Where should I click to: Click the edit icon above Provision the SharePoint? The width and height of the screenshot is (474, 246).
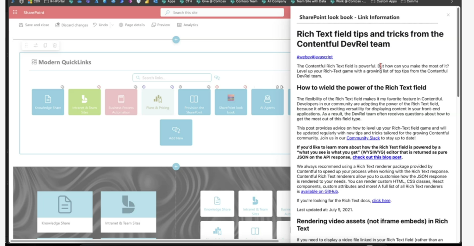point(209,87)
